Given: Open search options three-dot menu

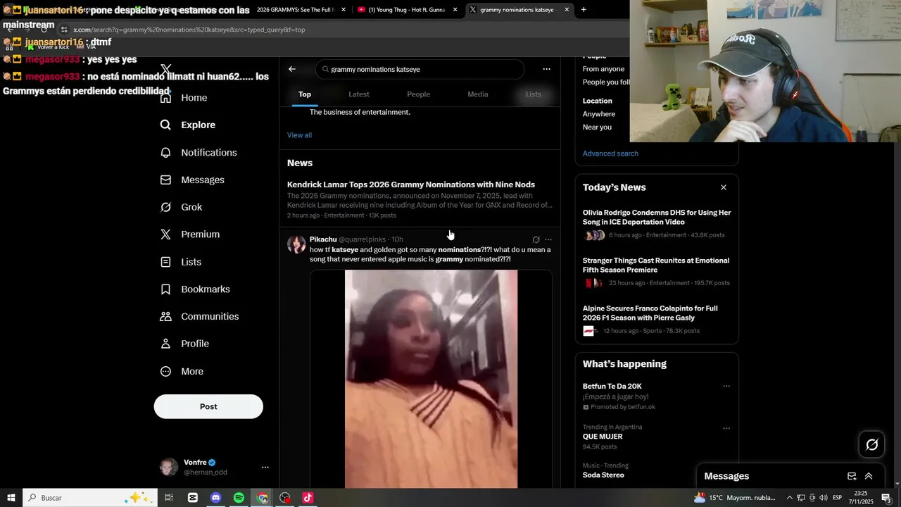Looking at the screenshot, I should [x=546, y=69].
